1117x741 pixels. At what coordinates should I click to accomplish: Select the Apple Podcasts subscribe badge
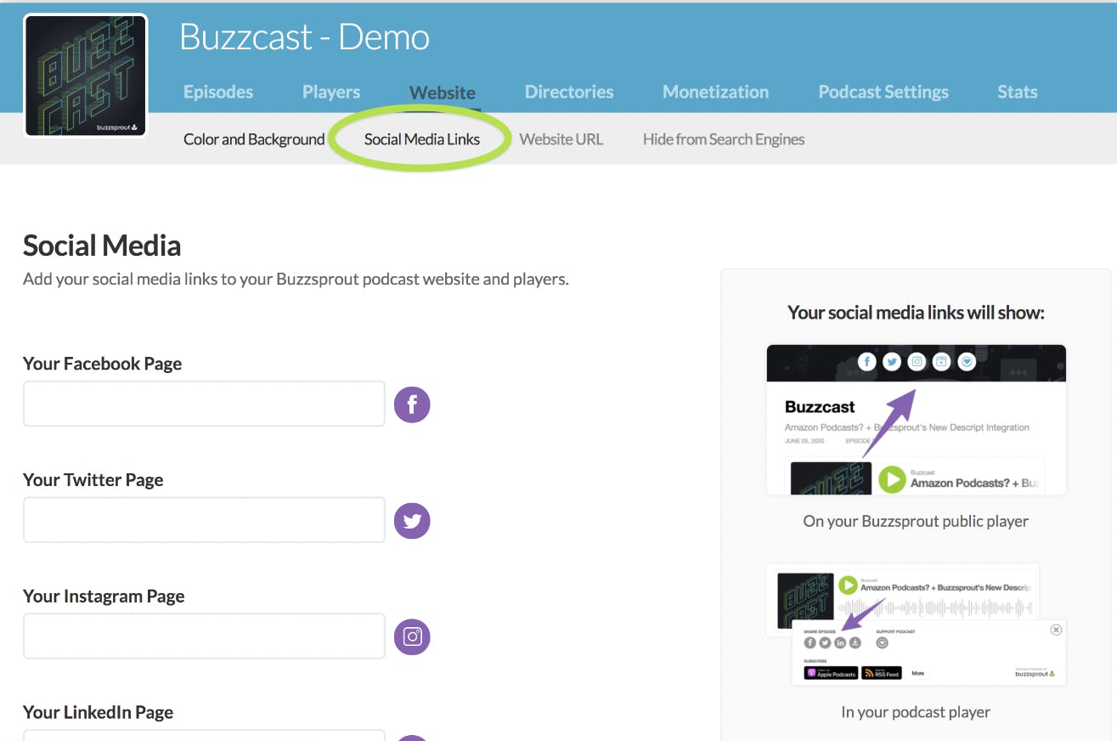click(831, 672)
